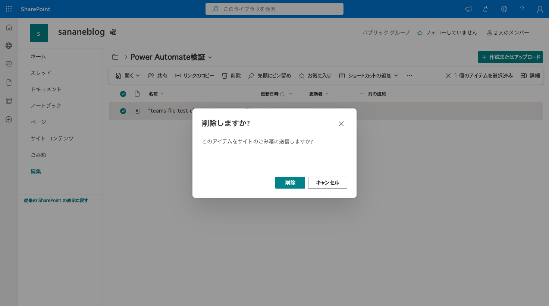
Task: Click お気に入り star in command bar
Action: point(315,76)
